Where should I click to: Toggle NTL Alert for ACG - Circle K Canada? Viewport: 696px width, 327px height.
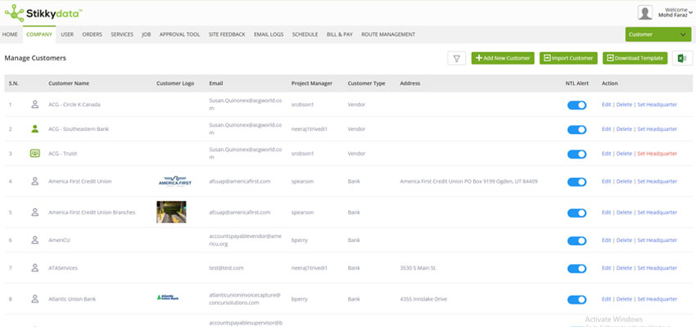[576, 105]
